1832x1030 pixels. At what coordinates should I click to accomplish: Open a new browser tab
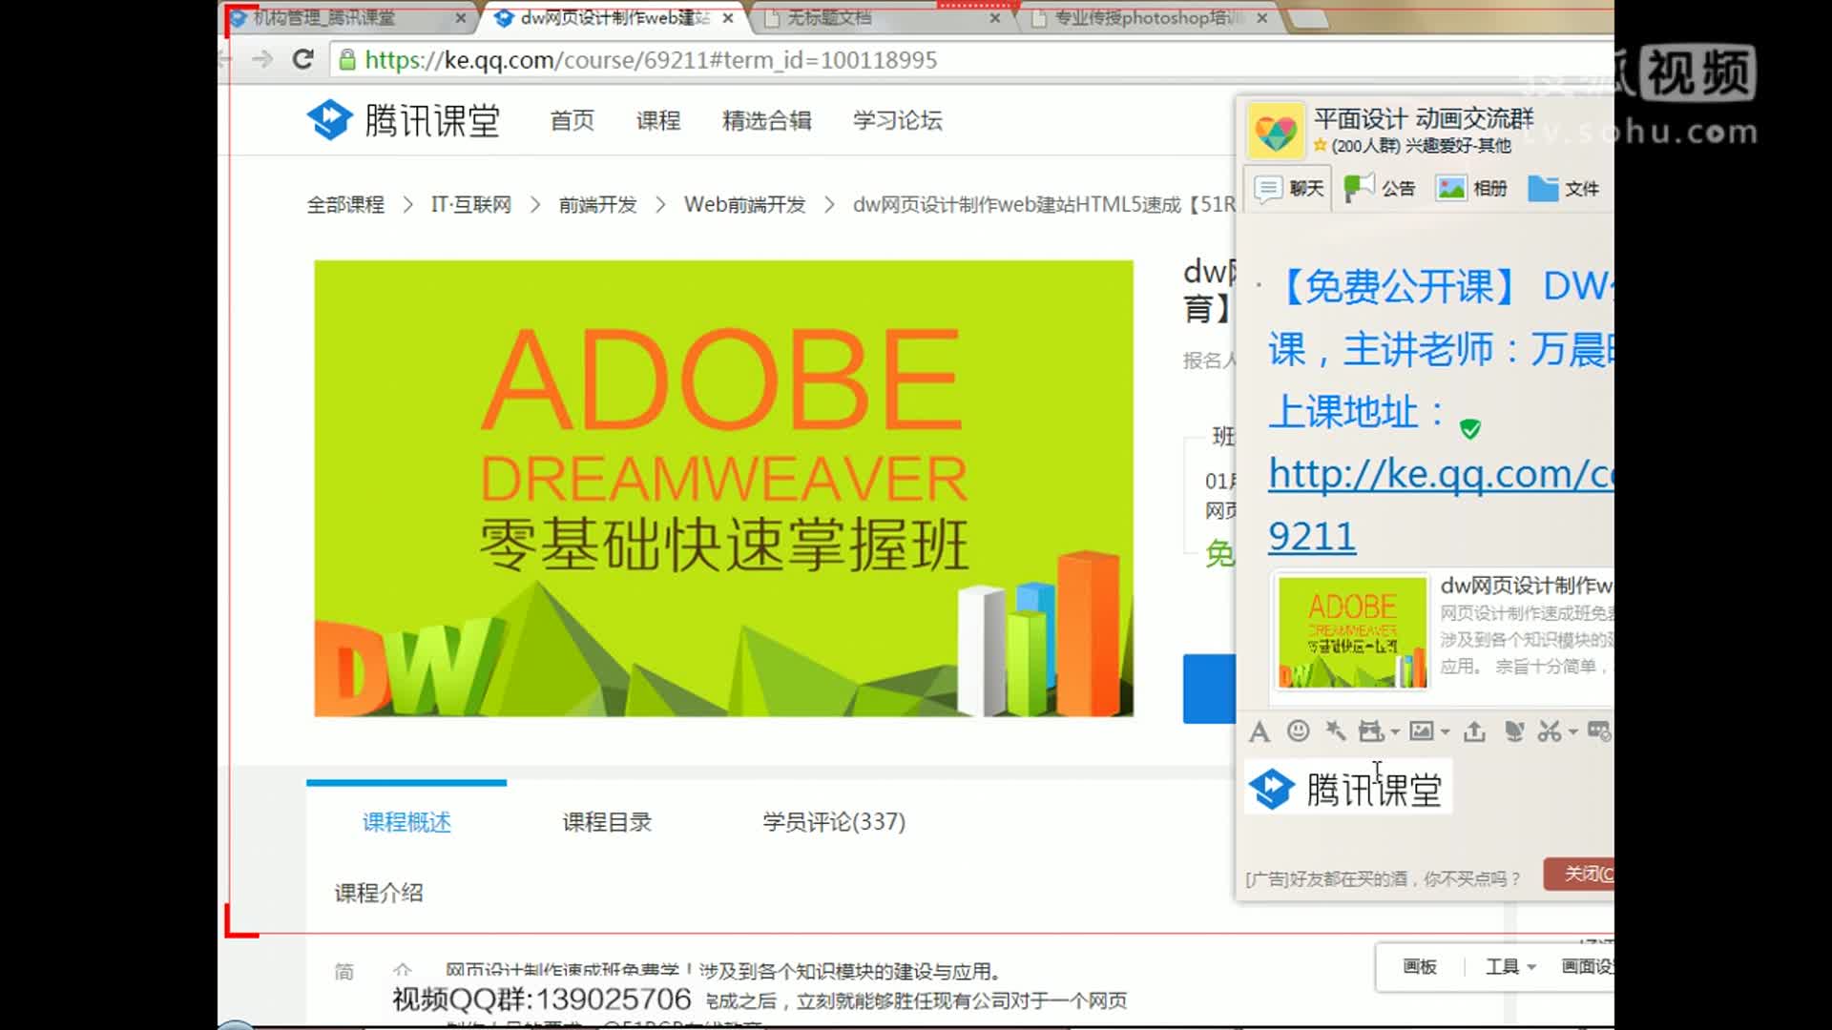(x=1307, y=18)
